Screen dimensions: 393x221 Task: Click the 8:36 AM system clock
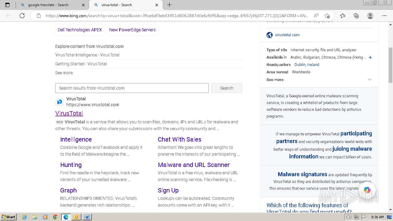(x=377, y=217)
